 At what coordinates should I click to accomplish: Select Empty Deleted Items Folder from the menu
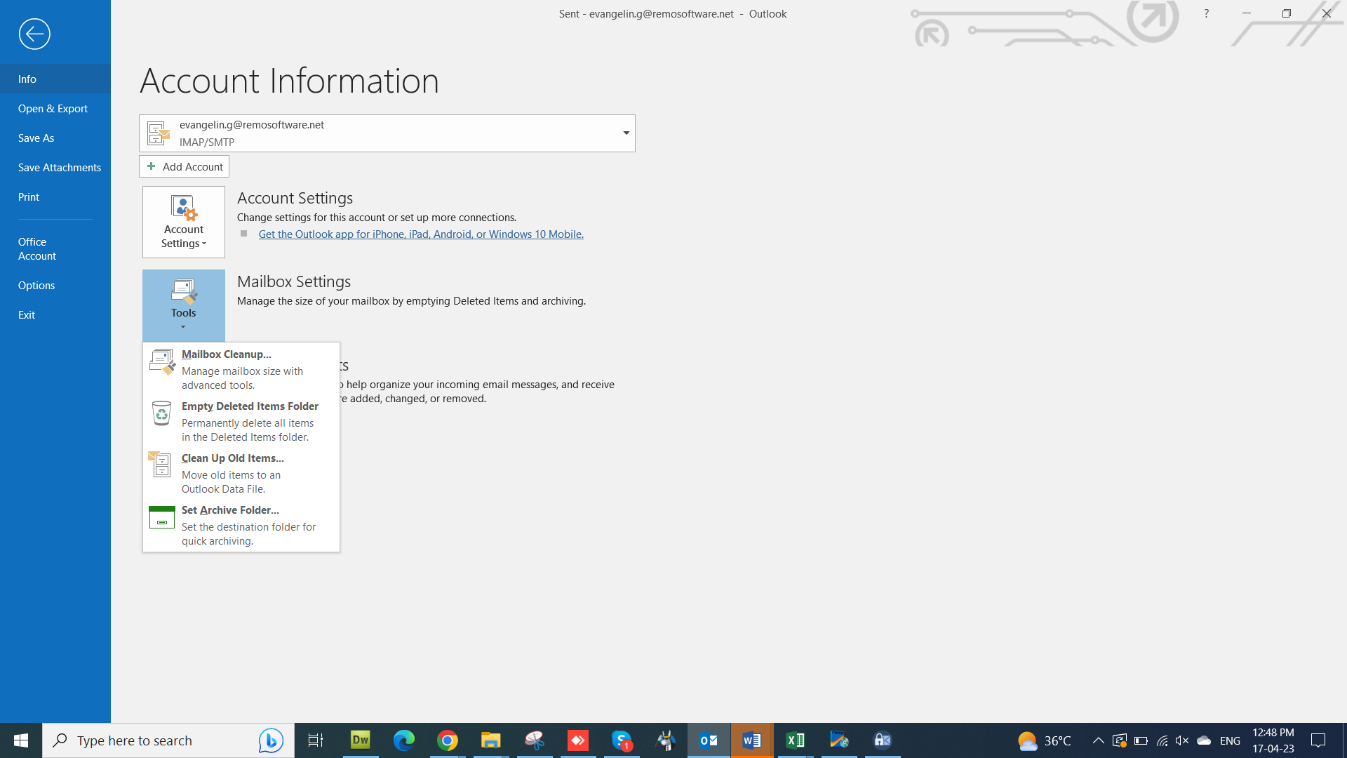click(250, 406)
